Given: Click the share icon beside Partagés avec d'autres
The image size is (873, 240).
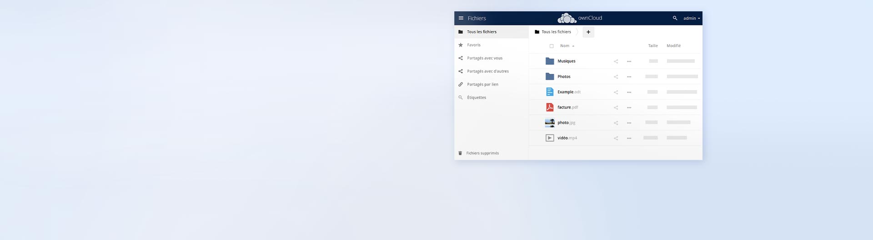Looking at the screenshot, I should tap(461, 71).
